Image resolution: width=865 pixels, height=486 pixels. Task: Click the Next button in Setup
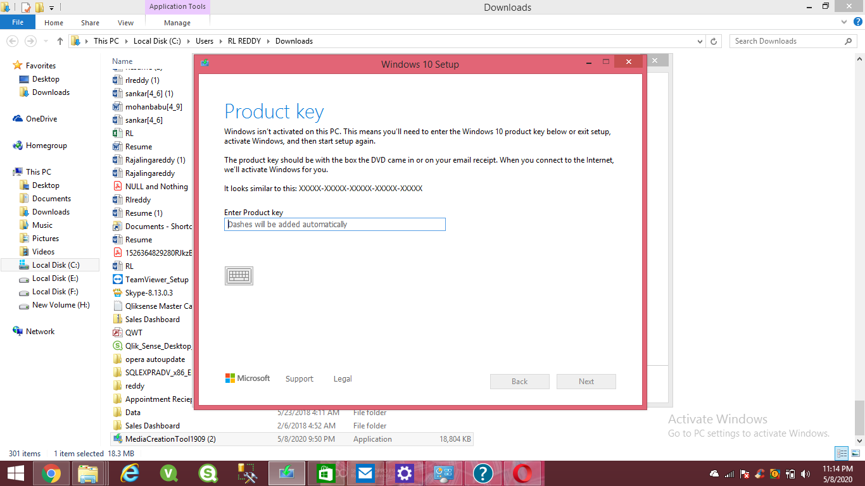pyautogui.click(x=586, y=382)
